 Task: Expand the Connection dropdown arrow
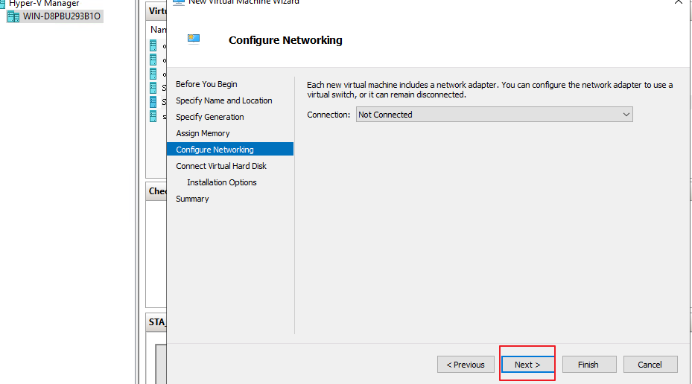[x=626, y=115]
